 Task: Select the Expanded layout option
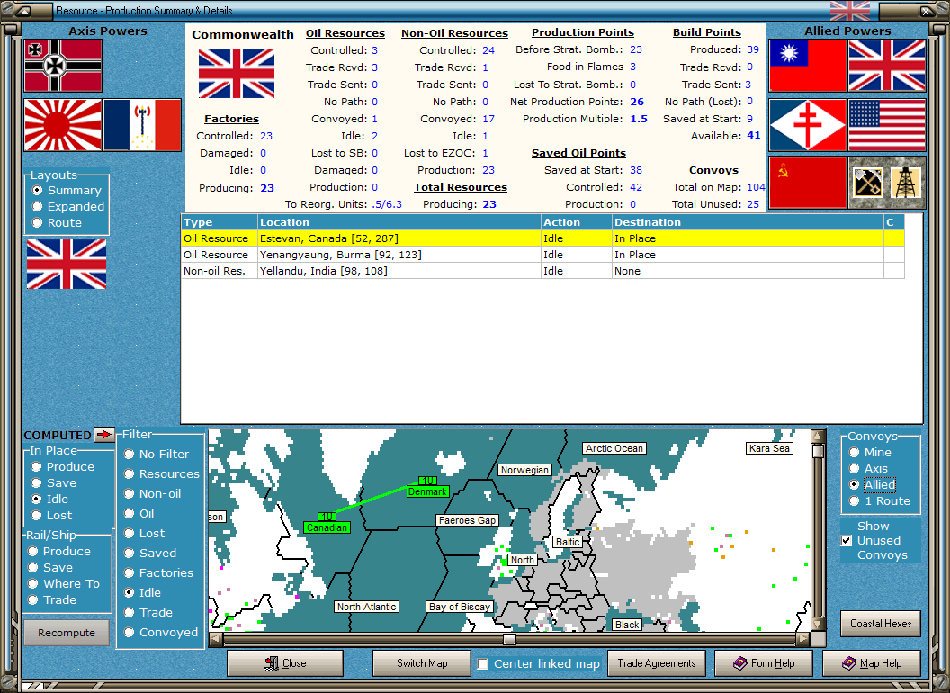click(x=68, y=207)
